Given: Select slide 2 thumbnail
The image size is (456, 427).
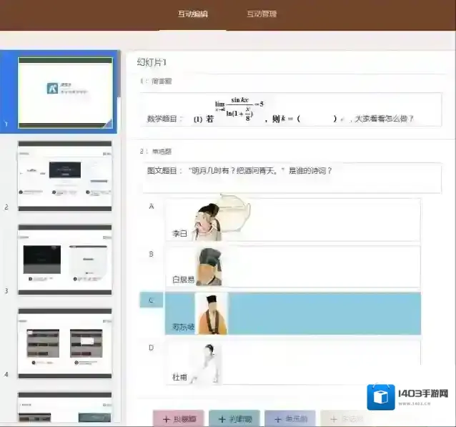Looking at the screenshot, I should click(x=65, y=176).
